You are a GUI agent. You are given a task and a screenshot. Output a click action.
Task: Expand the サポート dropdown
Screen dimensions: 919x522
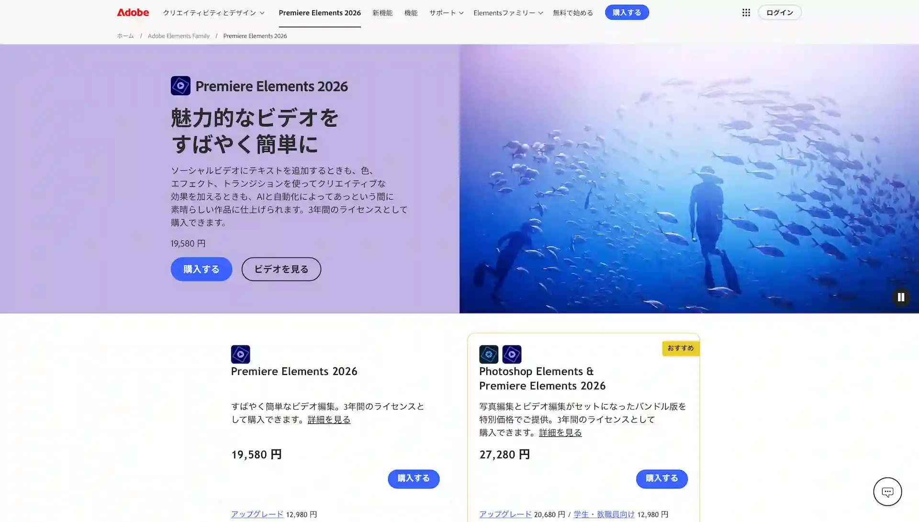click(x=446, y=13)
